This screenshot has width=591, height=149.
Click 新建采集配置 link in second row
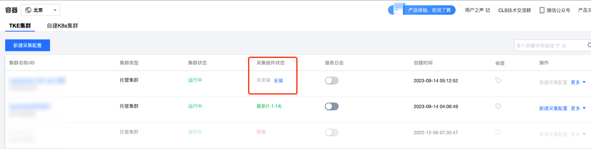tap(553, 108)
